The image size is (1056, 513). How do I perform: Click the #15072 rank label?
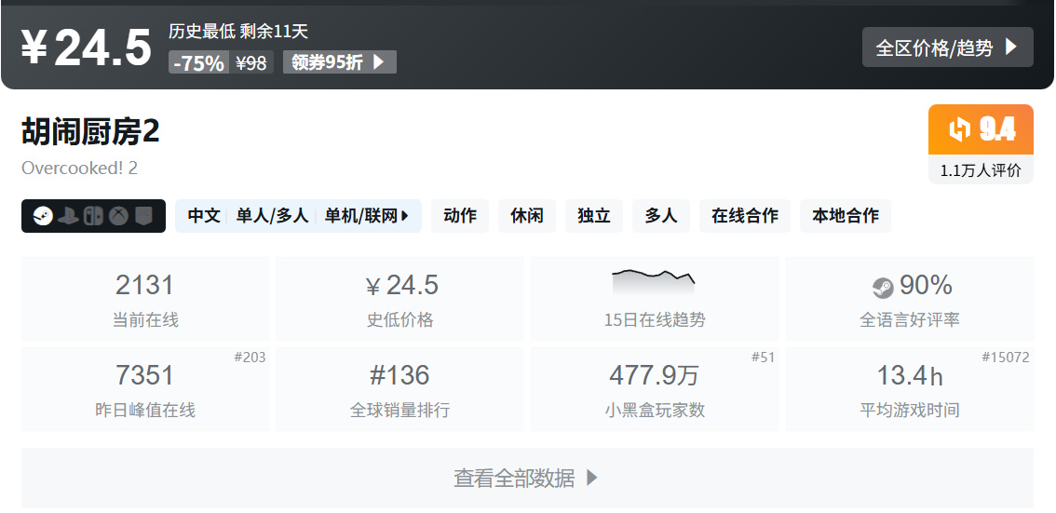coord(1006,357)
